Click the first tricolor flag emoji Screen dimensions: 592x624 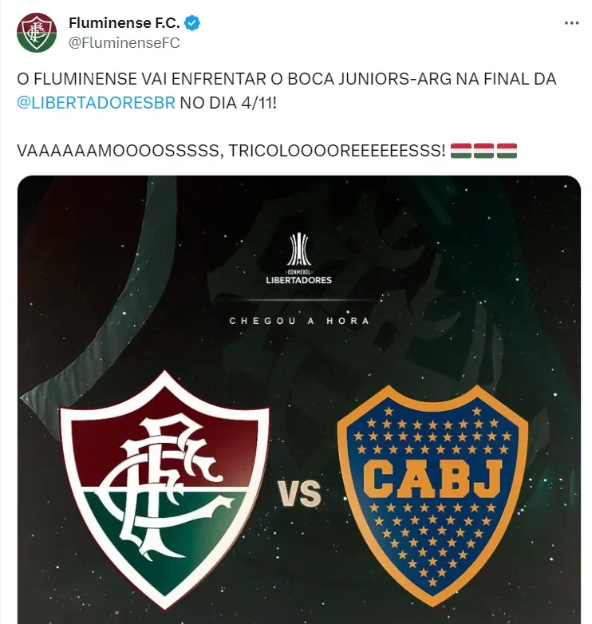coord(460,152)
